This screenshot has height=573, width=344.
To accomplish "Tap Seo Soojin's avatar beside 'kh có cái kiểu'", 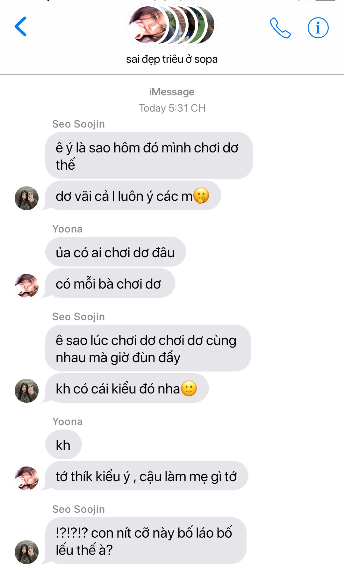I will pos(27,391).
